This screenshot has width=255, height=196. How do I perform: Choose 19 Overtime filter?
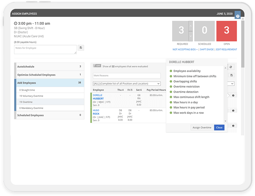click(50, 102)
